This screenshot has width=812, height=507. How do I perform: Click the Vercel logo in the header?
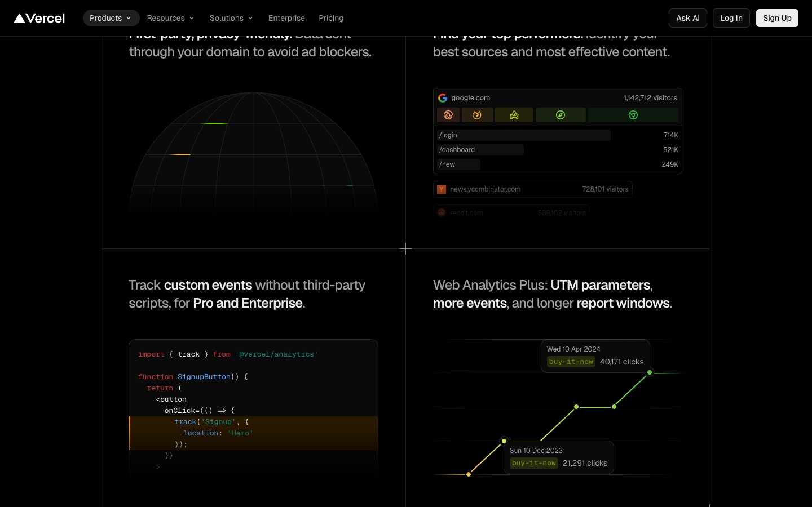39,18
